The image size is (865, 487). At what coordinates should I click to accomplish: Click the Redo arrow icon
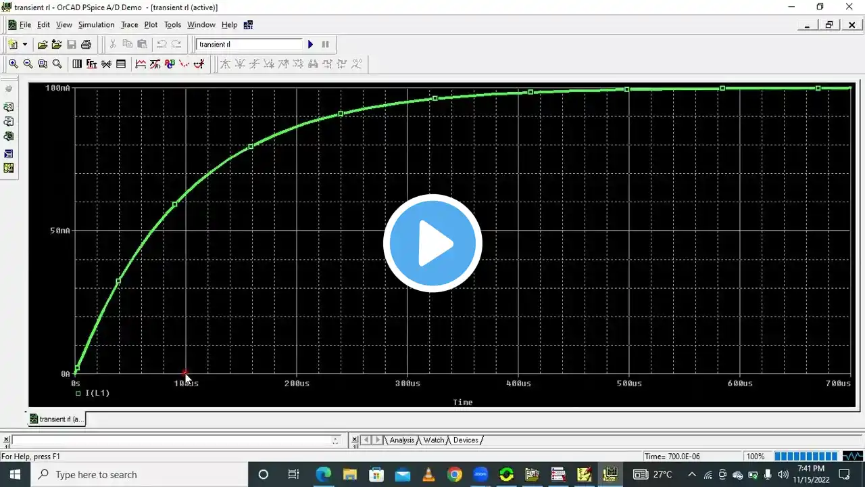(176, 44)
